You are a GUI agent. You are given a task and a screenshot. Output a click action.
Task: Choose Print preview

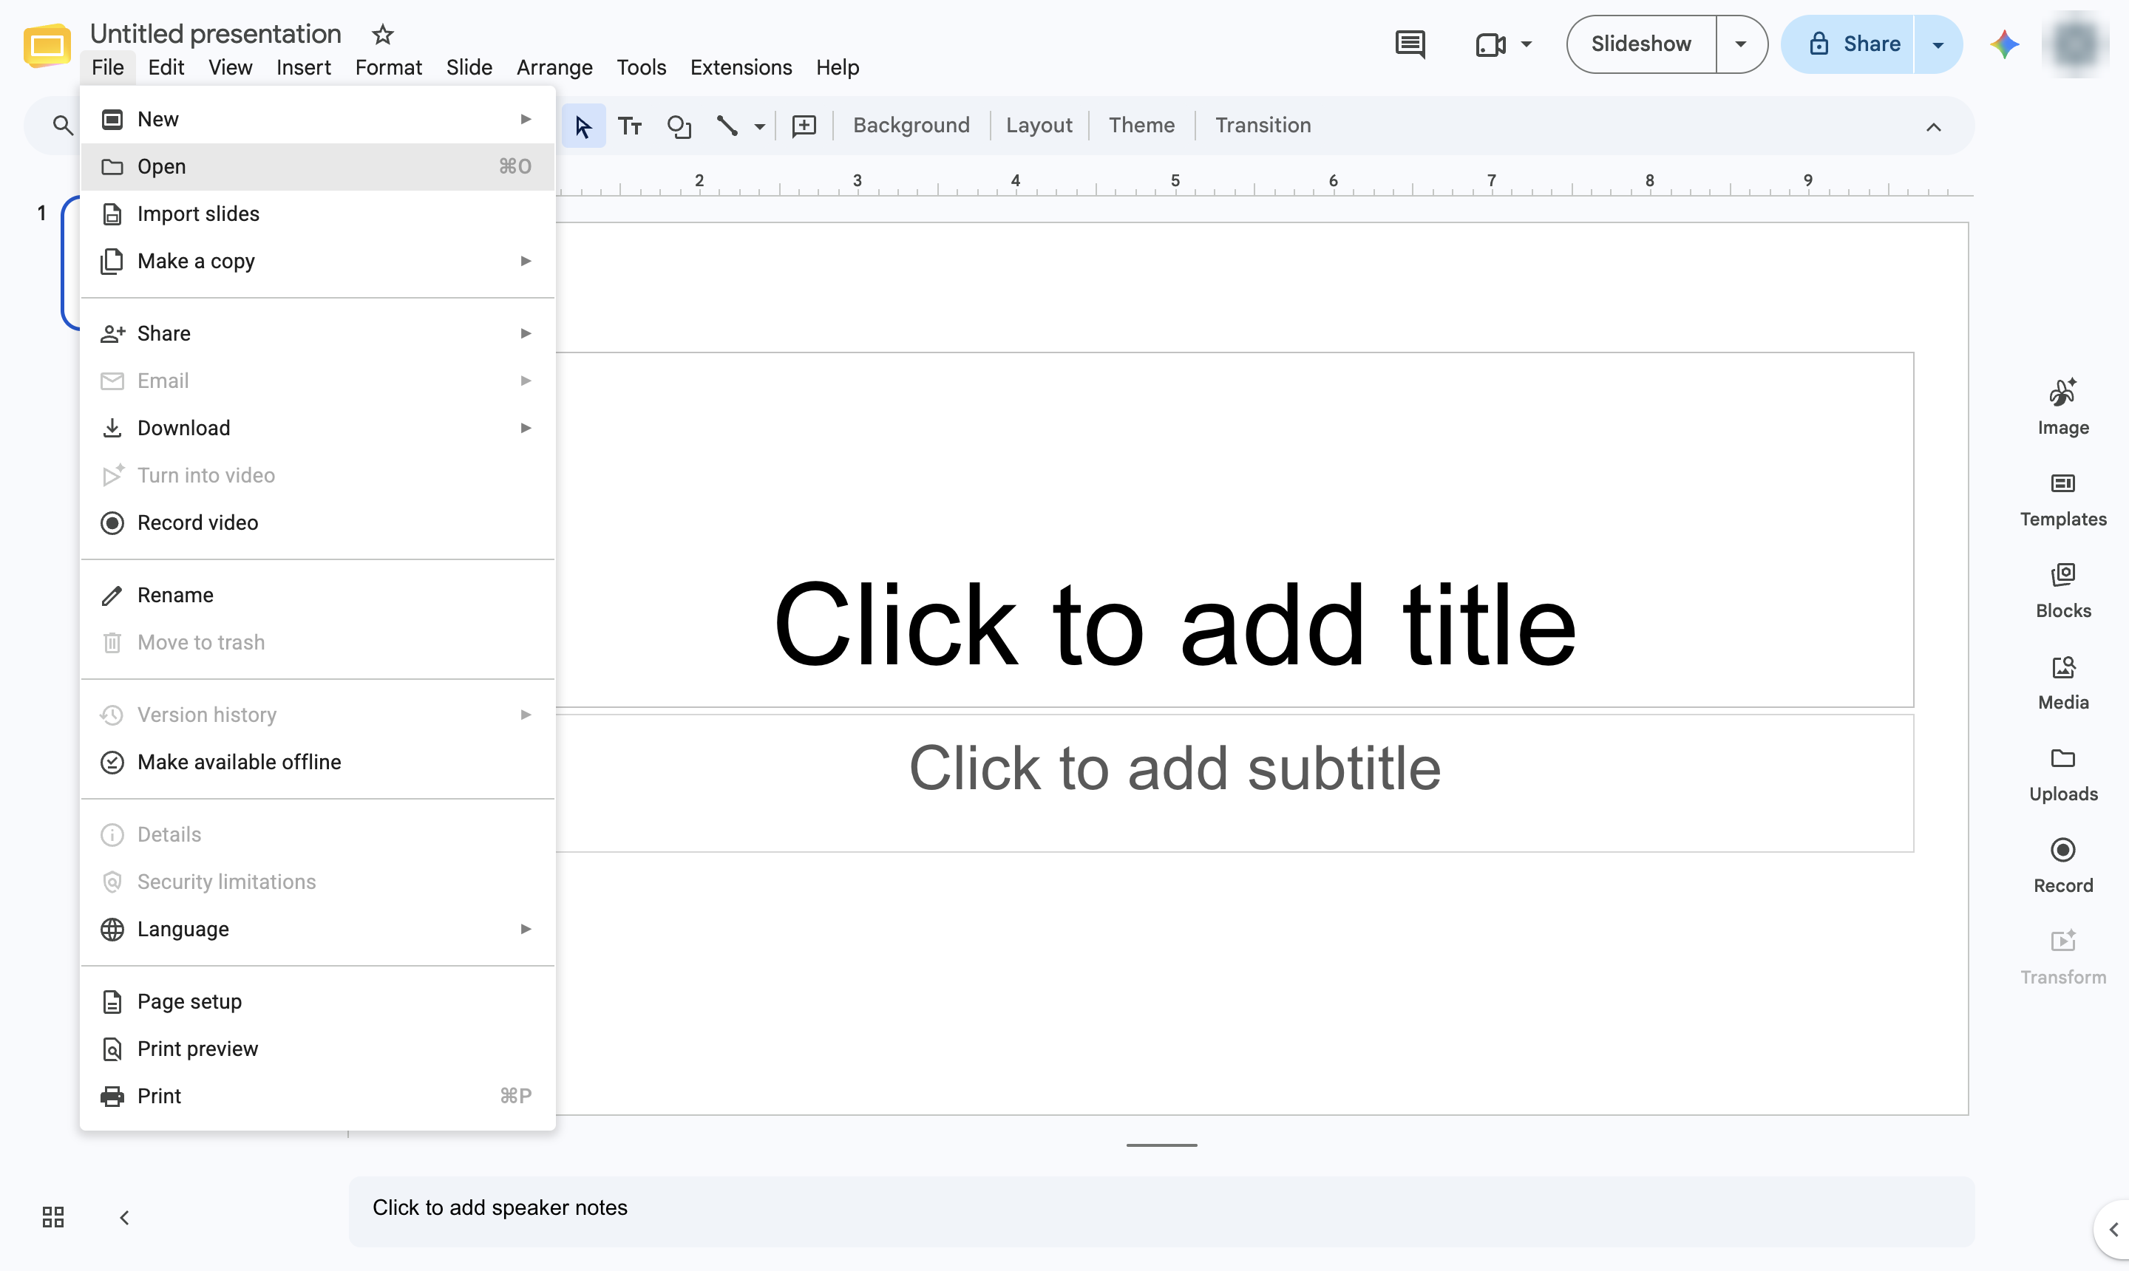[x=317, y=1049]
